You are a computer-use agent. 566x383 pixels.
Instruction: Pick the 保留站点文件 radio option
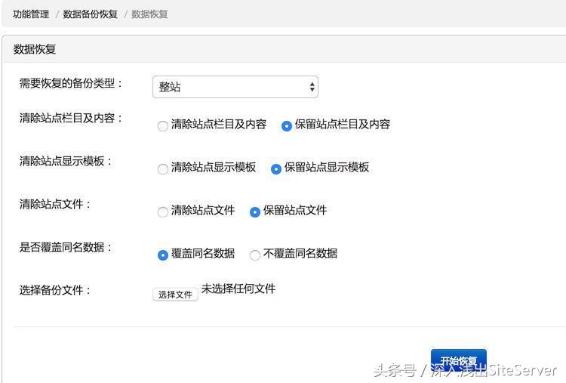(x=255, y=212)
